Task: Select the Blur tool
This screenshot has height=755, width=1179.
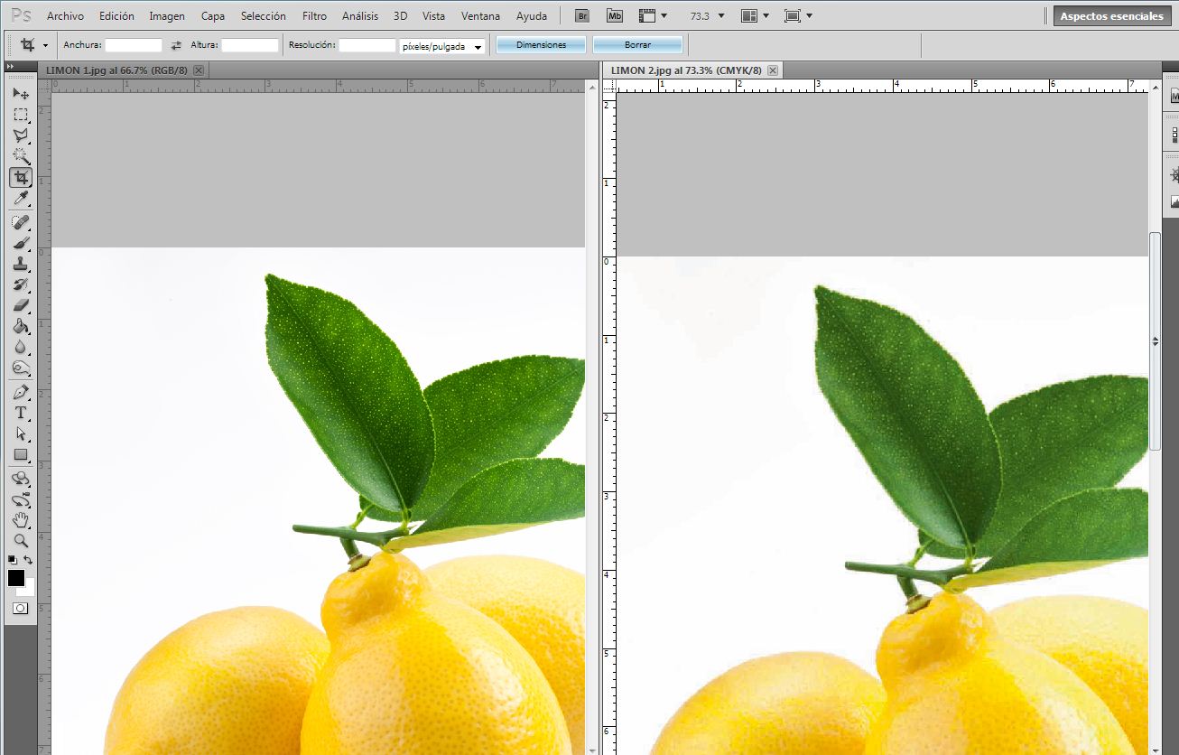Action: (x=21, y=347)
